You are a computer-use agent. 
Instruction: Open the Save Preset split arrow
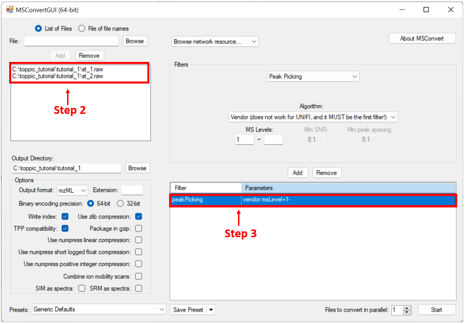click(x=211, y=310)
